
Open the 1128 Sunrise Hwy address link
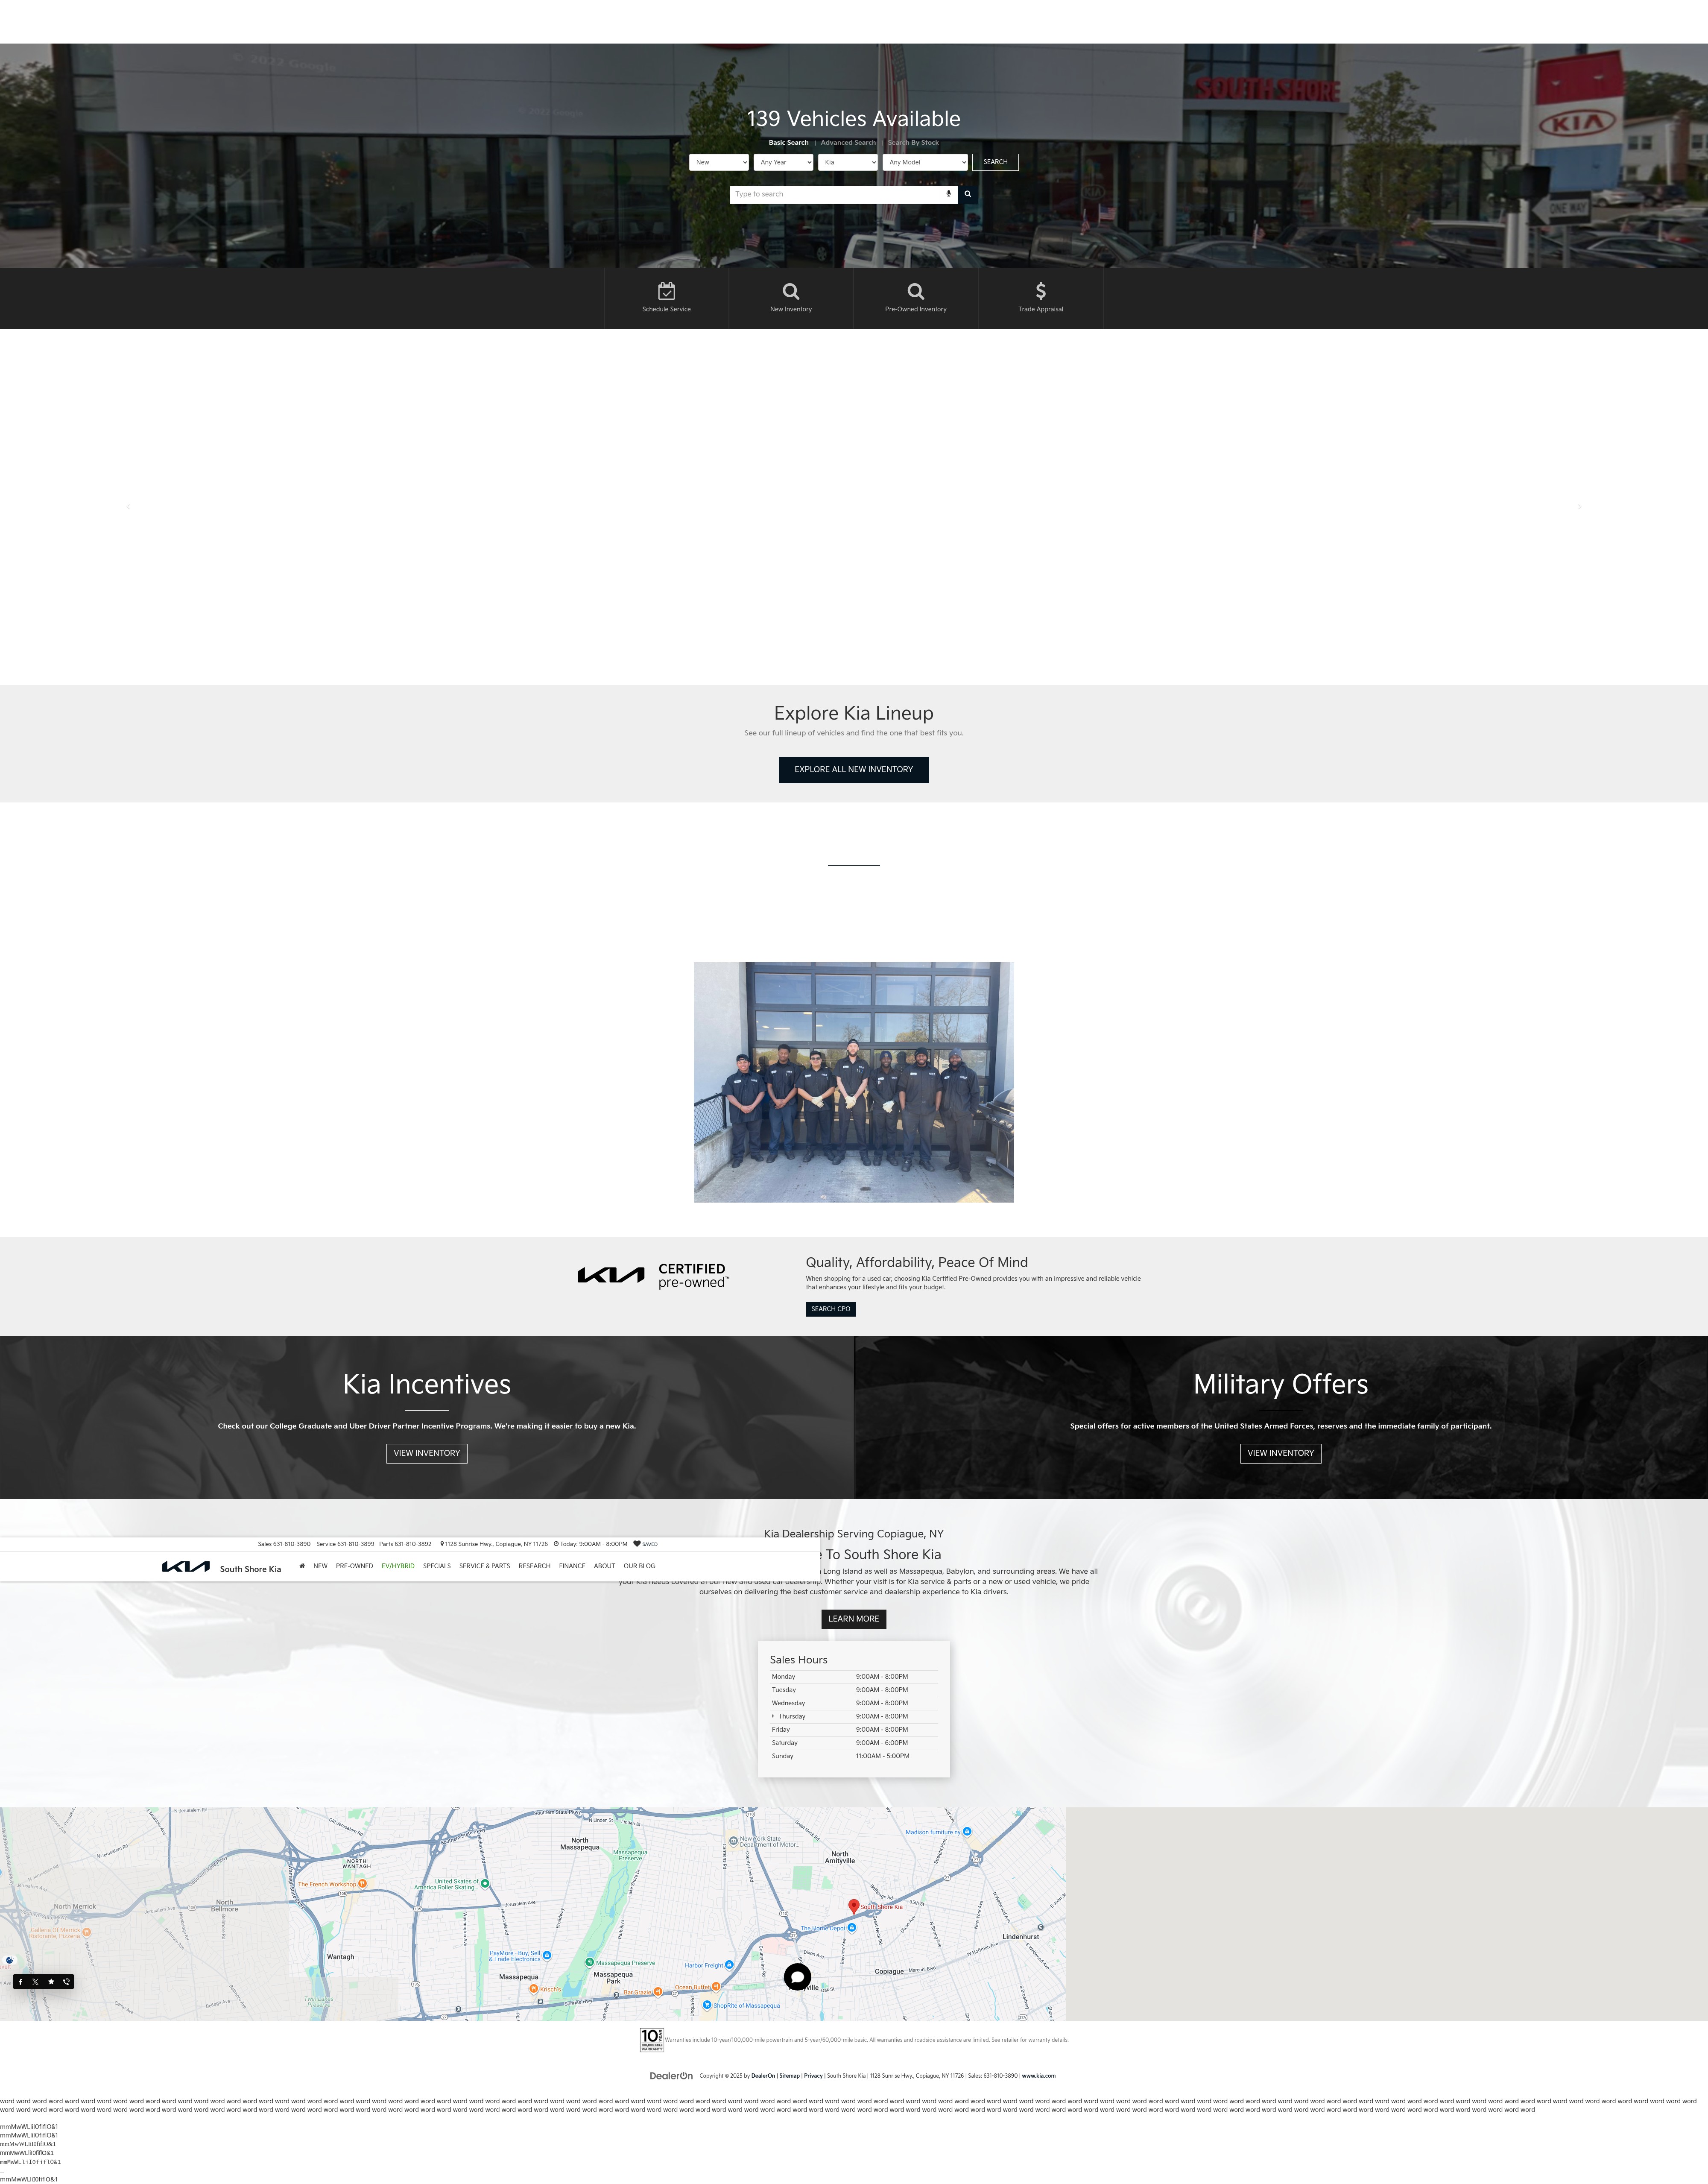click(494, 1544)
